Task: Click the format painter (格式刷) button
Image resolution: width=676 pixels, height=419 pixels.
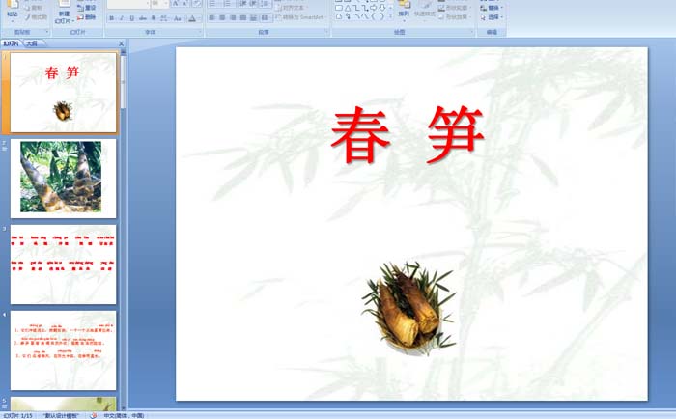Action: [x=37, y=17]
